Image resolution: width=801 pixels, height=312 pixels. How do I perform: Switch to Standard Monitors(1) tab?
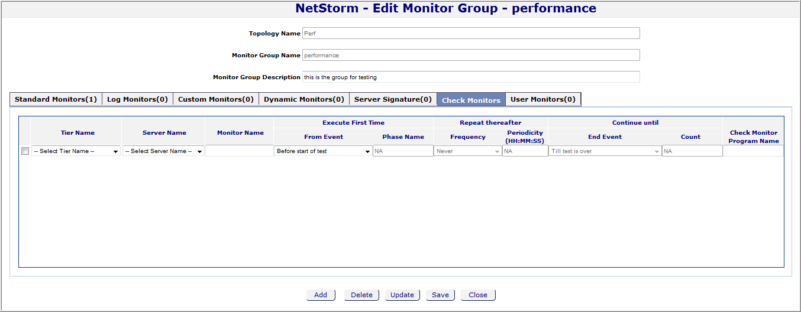(56, 99)
